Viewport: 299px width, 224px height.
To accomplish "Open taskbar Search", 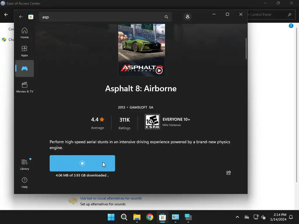I will (x=124, y=217).
